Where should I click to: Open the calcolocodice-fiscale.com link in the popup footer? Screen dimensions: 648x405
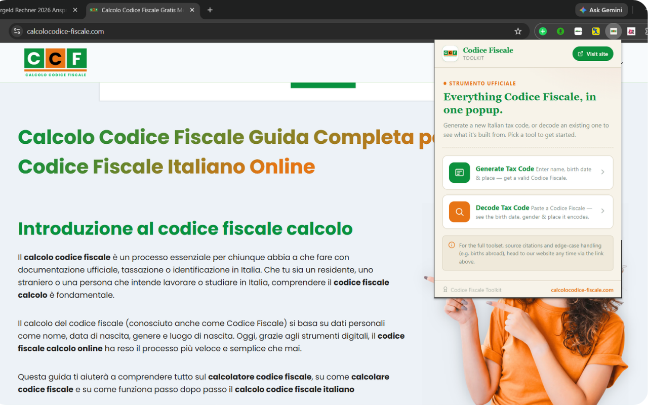(582, 290)
